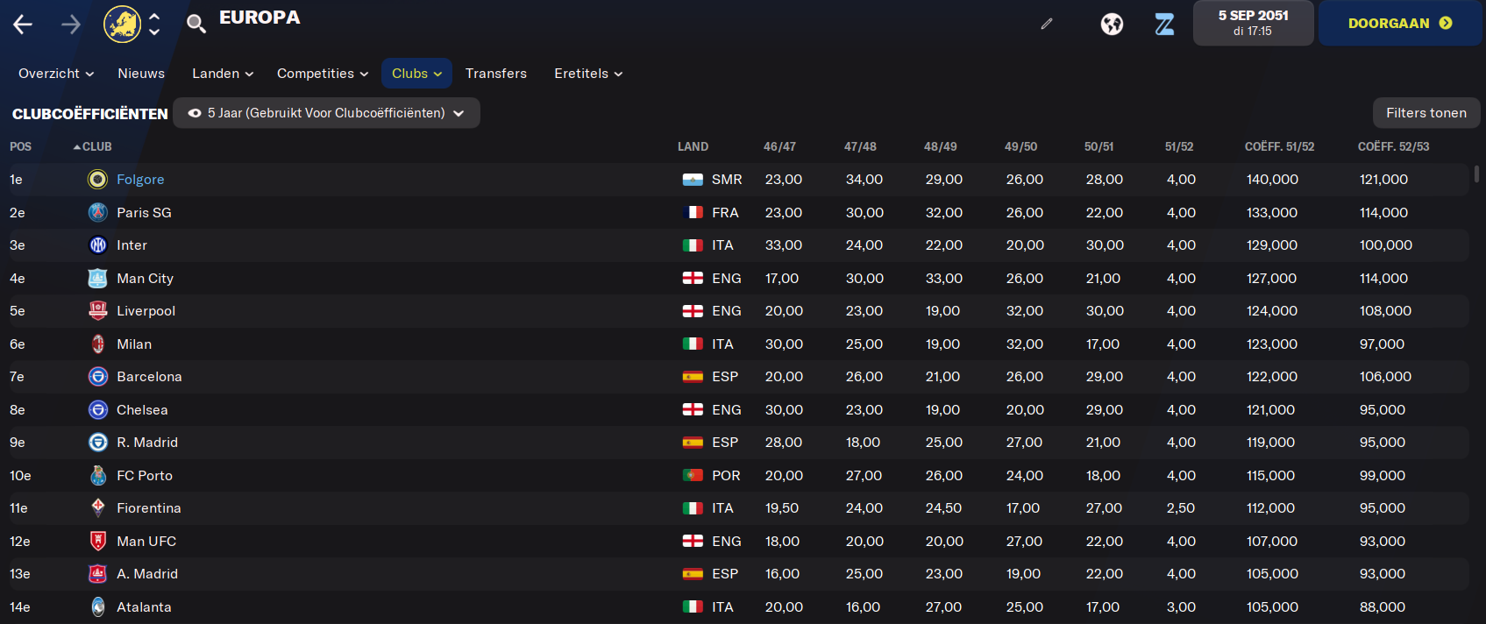The height and width of the screenshot is (624, 1486).
Task: Click the French flag in Paris SG row
Action: point(693,212)
